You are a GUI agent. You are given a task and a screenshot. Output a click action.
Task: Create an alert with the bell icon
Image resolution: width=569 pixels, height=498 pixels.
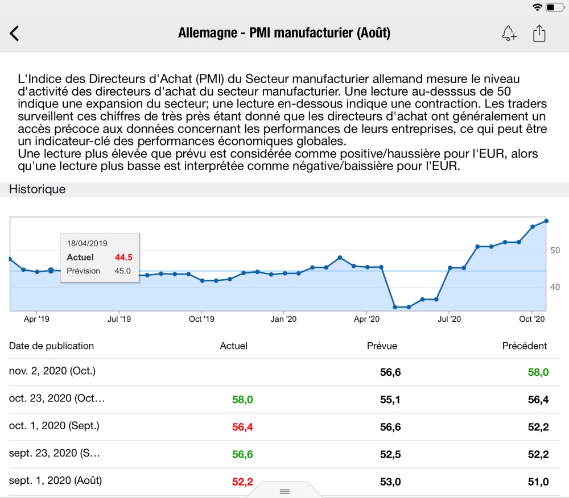click(509, 34)
